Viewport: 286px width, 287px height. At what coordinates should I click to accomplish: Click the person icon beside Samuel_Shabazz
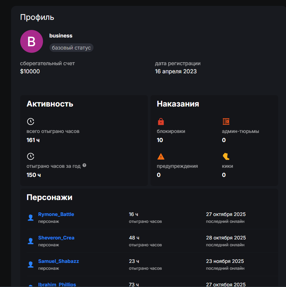(31, 265)
